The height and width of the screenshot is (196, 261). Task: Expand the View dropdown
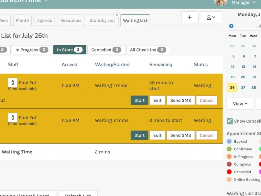[240, 104]
